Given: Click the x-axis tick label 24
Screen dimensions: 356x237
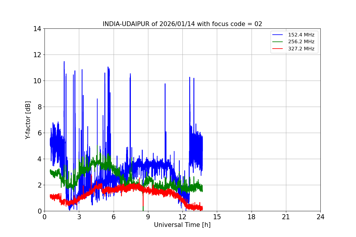Looking at the screenshot, I should point(320,217).
